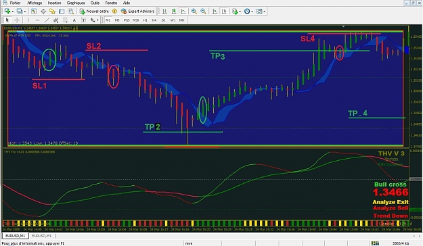
Task: Select the text 'A' tool
Action: pyautogui.click(x=74, y=20)
